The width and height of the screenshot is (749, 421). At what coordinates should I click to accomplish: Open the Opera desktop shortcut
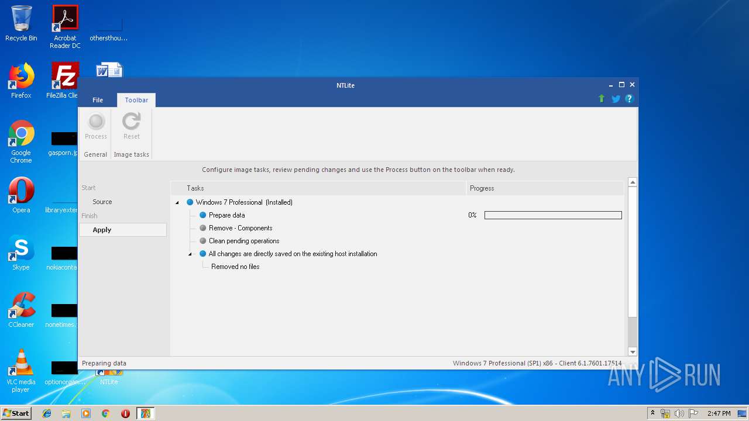21,195
